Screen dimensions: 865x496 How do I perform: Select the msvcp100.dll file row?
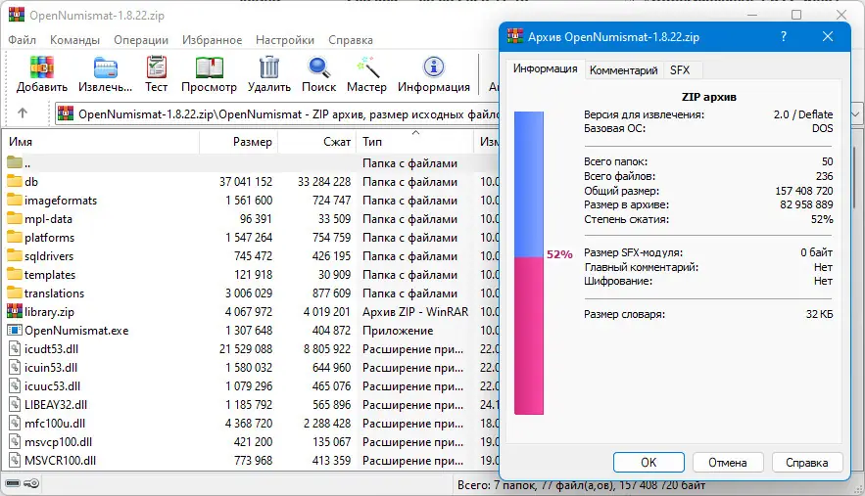(x=251, y=442)
